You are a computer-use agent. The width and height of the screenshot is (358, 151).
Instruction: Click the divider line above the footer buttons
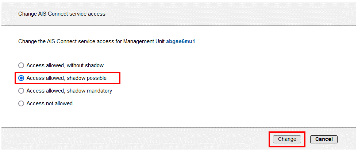pyautogui.click(x=179, y=127)
